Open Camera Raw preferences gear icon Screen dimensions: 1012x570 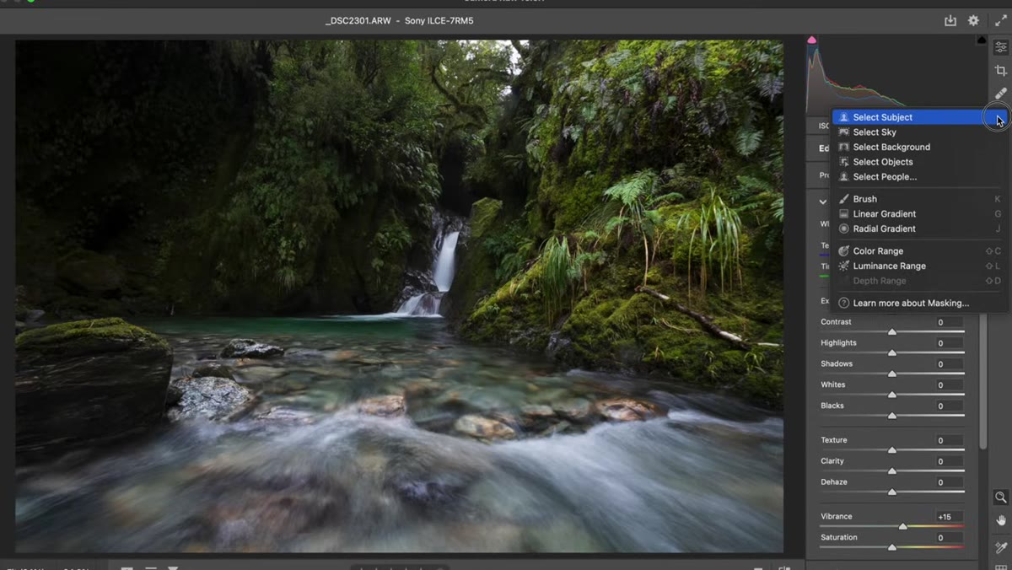pos(973,20)
